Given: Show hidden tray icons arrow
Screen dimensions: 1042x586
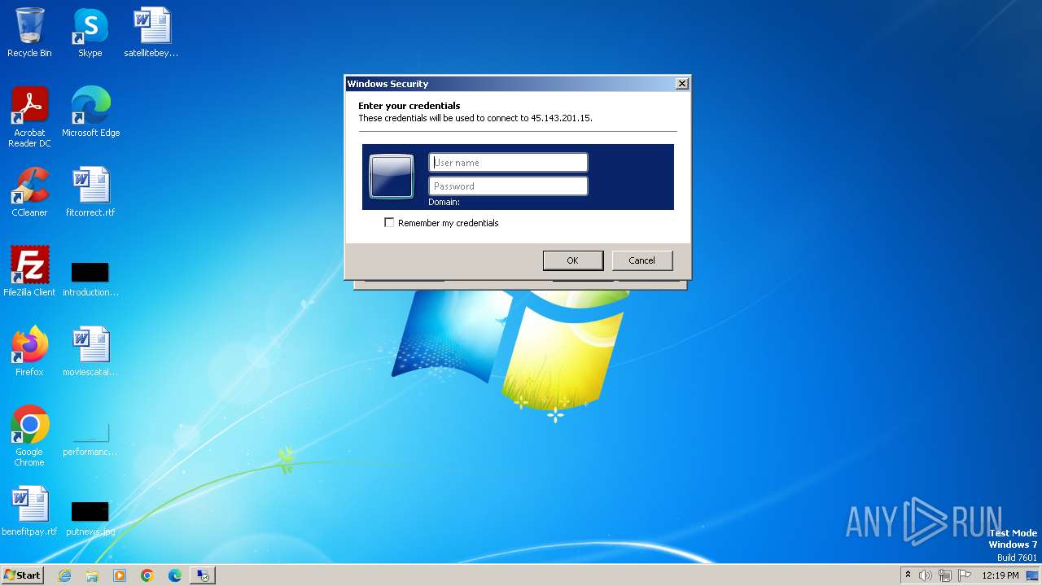Looking at the screenshot, I should (908, 575).
